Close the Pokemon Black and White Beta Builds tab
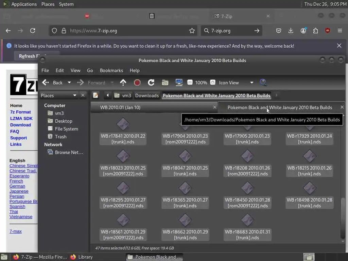This screenshot has height=261, width=348. tap(342, 107)
